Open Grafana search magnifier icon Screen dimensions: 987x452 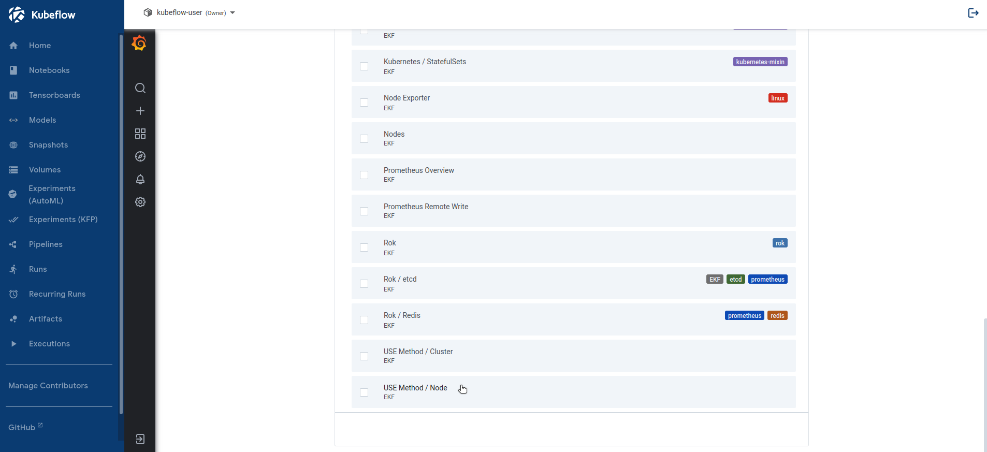pos(140,88)
